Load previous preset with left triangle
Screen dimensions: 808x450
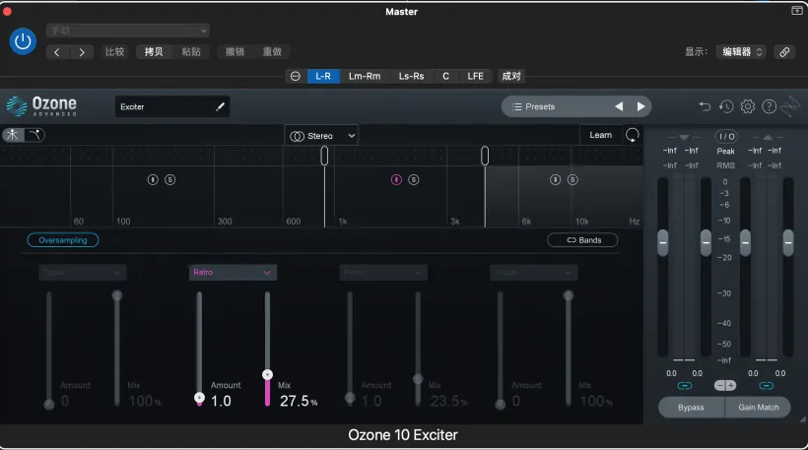(619, 106)
